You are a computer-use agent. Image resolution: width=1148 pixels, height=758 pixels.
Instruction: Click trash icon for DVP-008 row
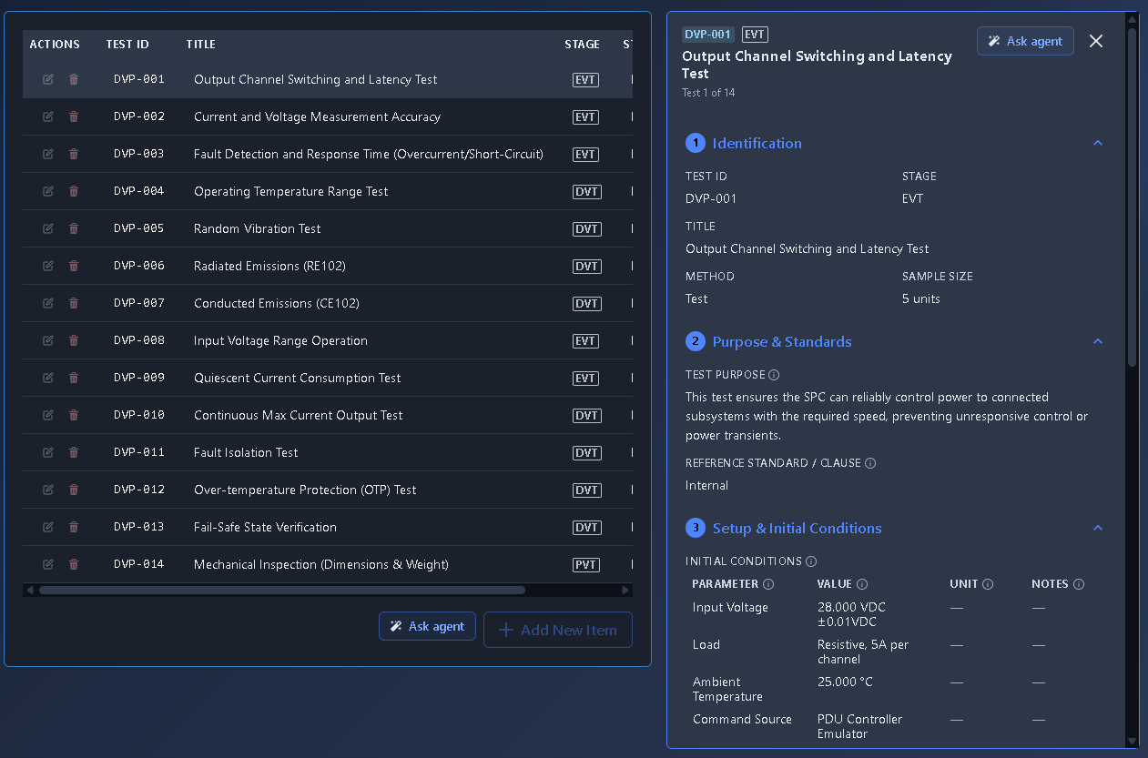[74, 340]
